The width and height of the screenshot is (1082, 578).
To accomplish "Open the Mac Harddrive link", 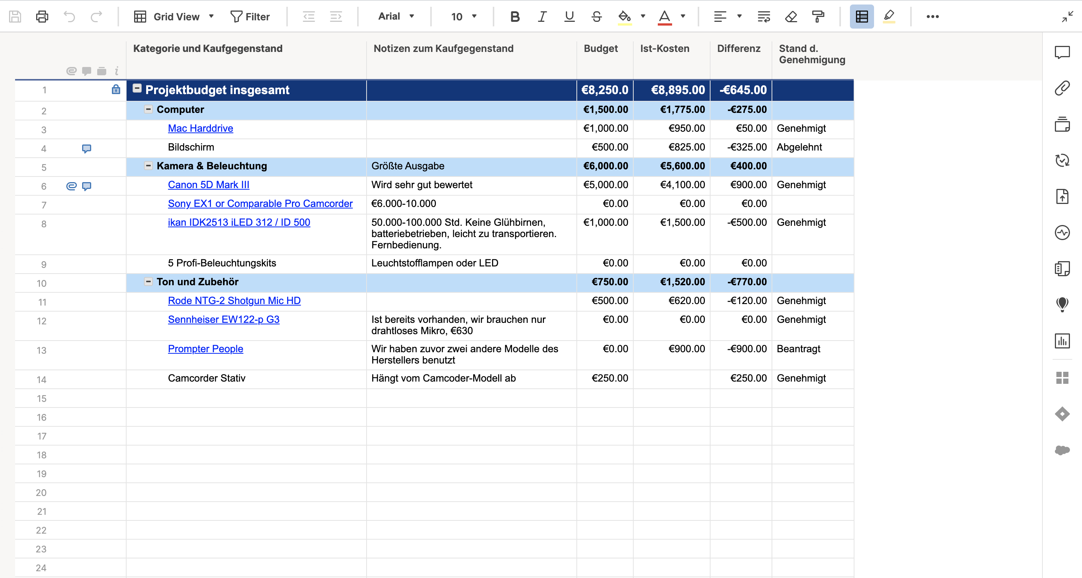I will [x=200, y=128].
